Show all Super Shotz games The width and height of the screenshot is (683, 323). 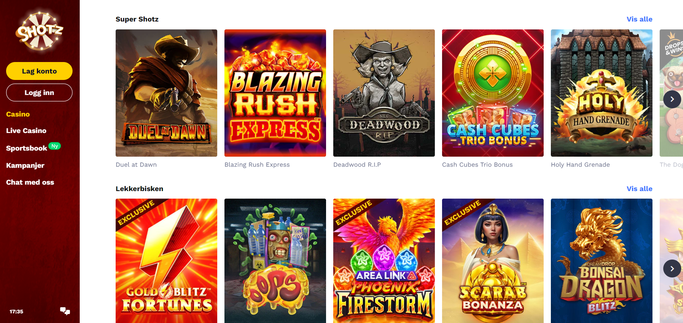[639, 19]
